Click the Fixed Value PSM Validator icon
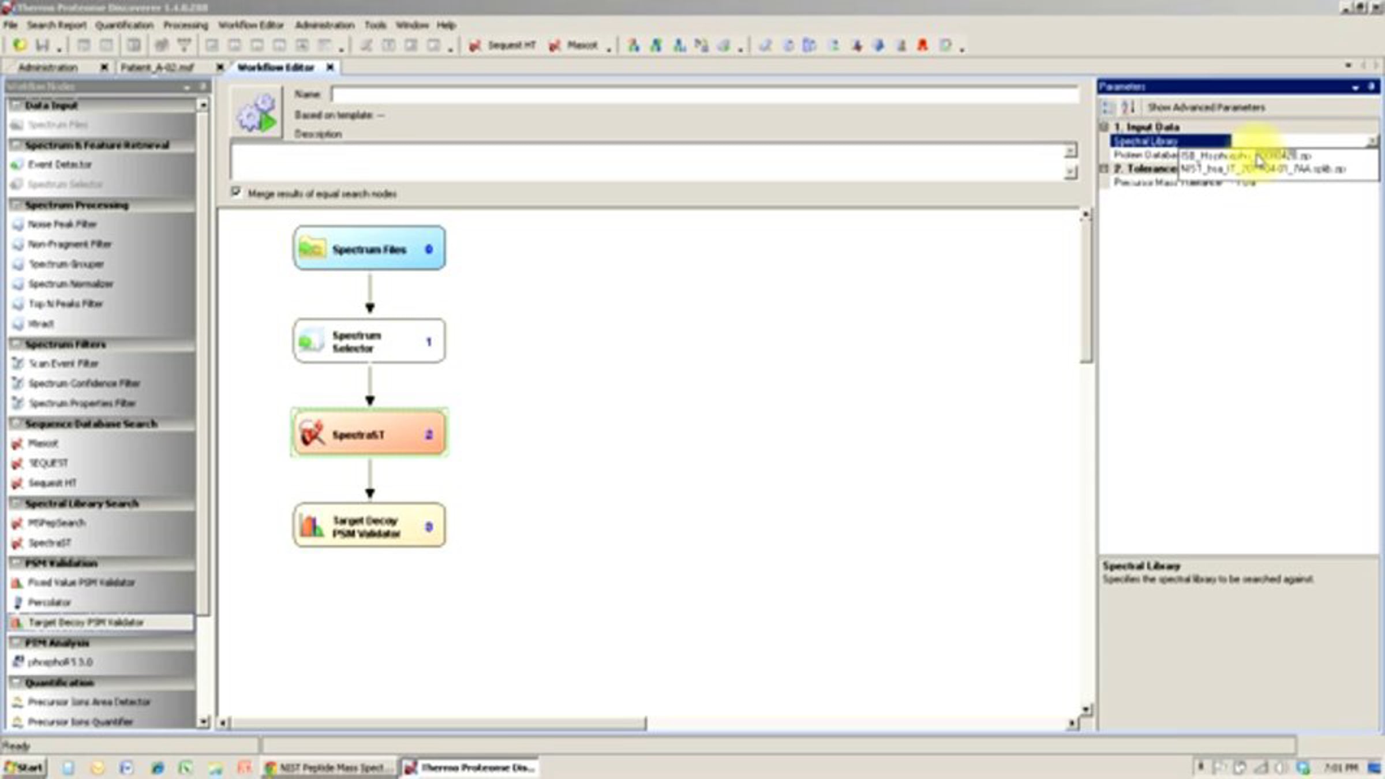Viewport: 1385px width, 779px height. tap(18, 583)
